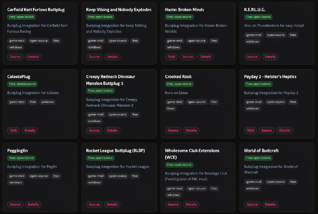This screenshot has height=214, width=318.
Task: Click 'Runs on Linux' description text
Action: click(x=176, y=93)
